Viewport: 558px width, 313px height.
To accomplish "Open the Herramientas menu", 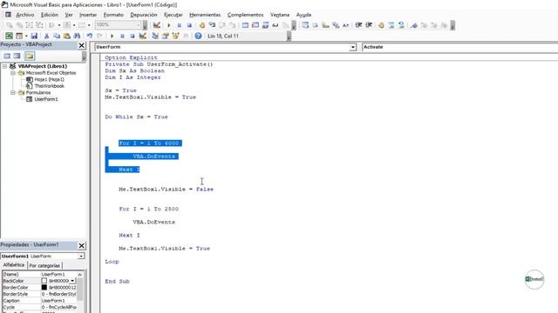I will coord(205,15).
